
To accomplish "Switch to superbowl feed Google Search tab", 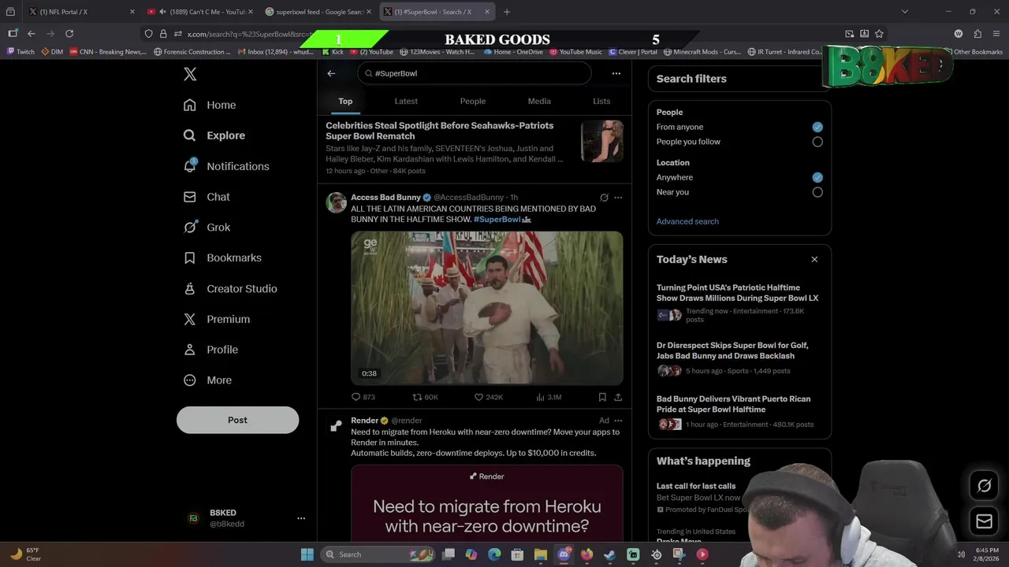I will coord(318,12).
